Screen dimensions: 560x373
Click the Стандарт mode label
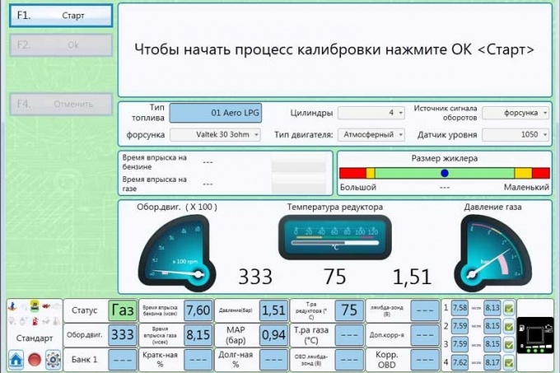coord(35,338)
